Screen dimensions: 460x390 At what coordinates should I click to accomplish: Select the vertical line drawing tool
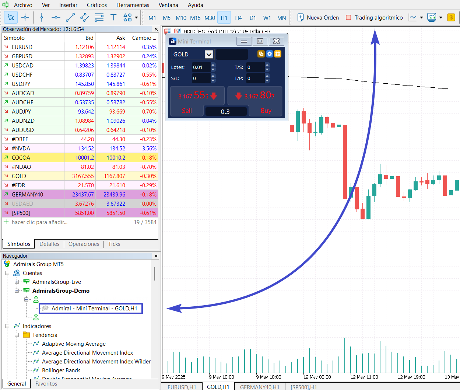click(42, 17)
